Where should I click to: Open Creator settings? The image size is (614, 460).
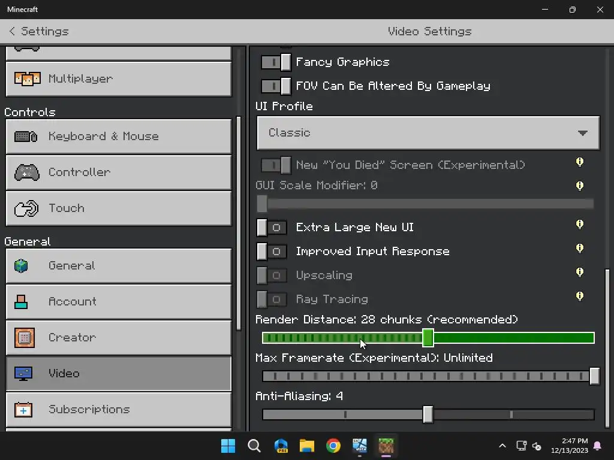click(x=119, y=338)
